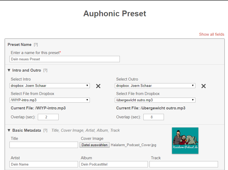Focus the empty Track field
The width and height of the screenshot is (228, 170).
(184, 164)
